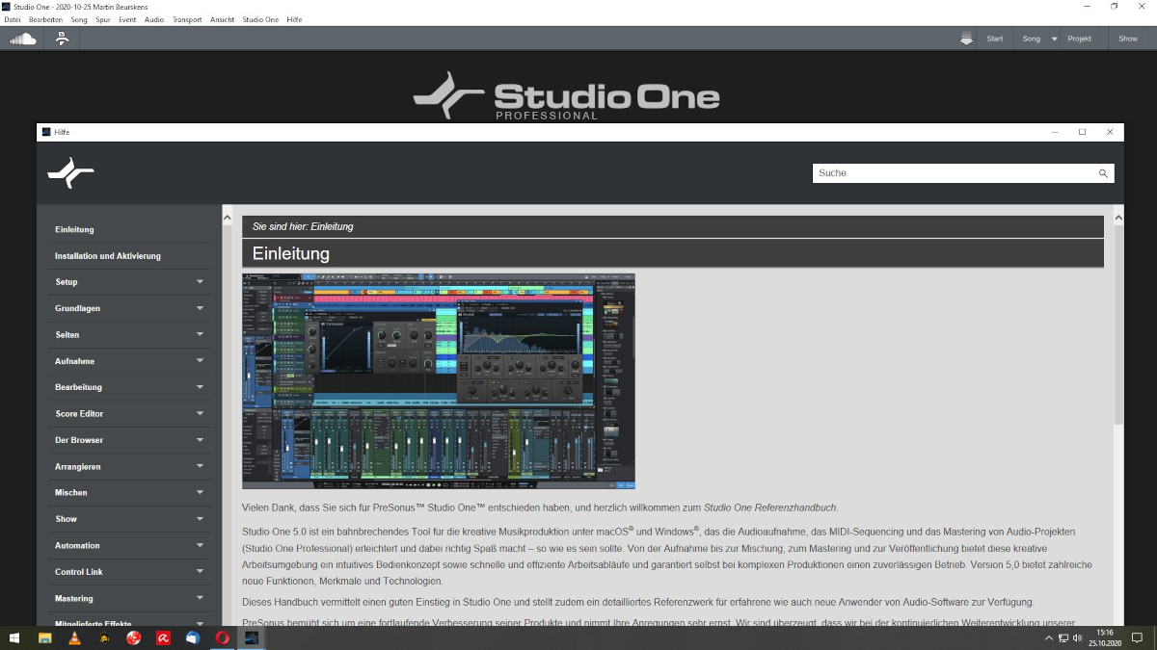Screen dimensions: 1157x650
Task: Switch to the Start page button
Action: coord(995,39)
